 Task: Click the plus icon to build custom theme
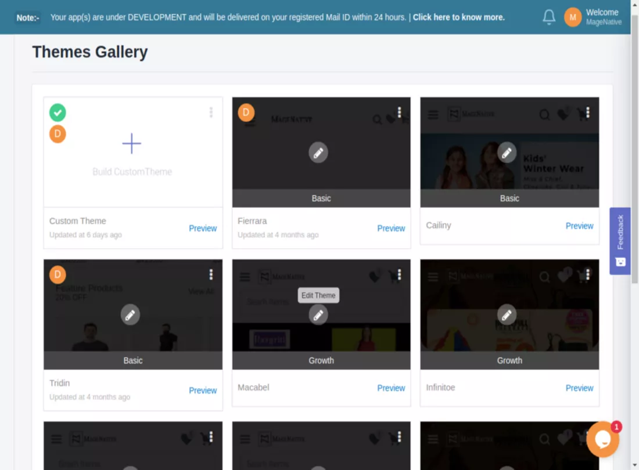(132, 143)
